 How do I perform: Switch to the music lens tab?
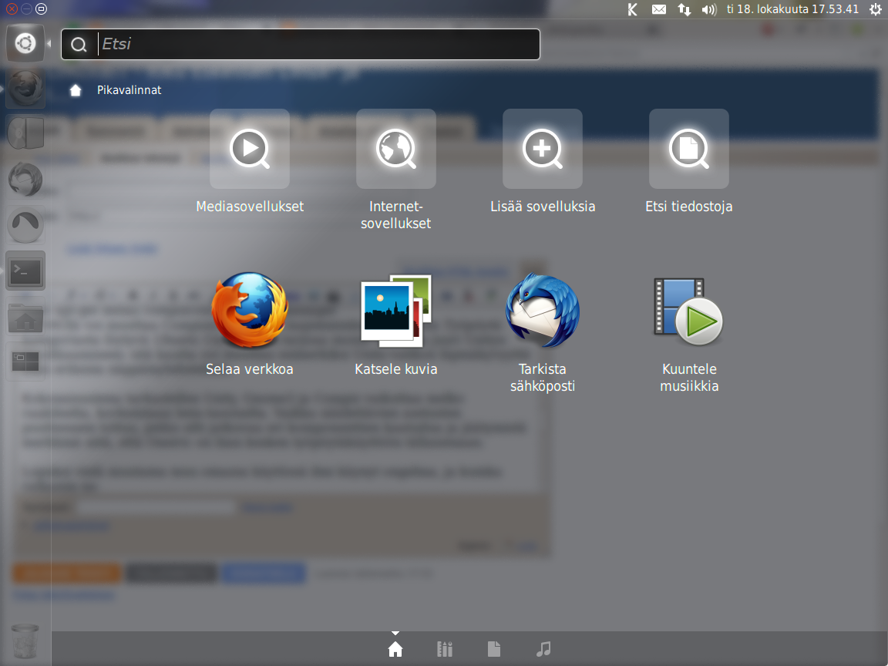tap(543, 649)
